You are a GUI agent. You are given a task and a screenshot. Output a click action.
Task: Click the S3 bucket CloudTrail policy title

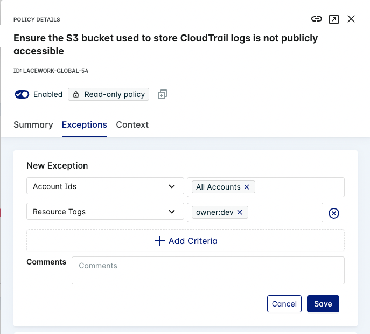(165, 44)
